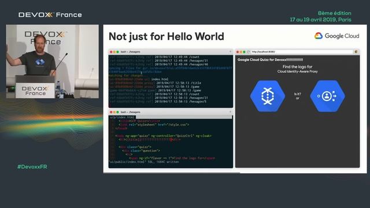
Task: Focus the http://localhost:8080/ address bar
Action: (302, 51)
